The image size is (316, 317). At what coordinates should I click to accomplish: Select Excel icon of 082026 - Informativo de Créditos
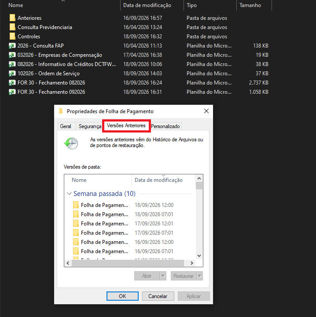12,64
